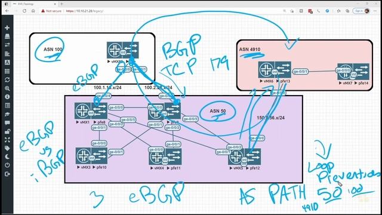
Task: Click the 150.1.56.x/24 subnet label
Action: click(x=270, y=118)
